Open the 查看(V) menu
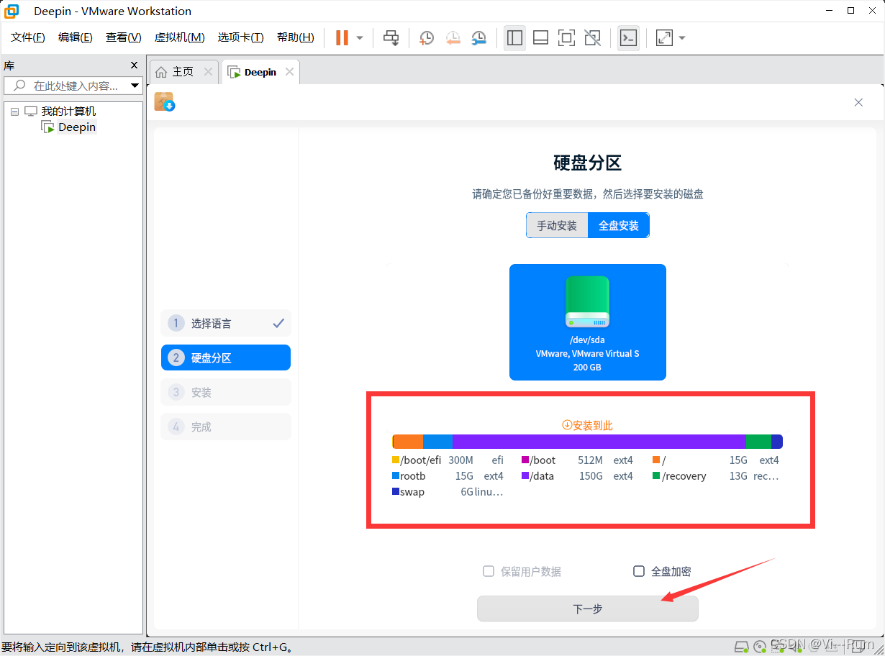The width and height of the screenshot is (885, 656). [124, 37]
